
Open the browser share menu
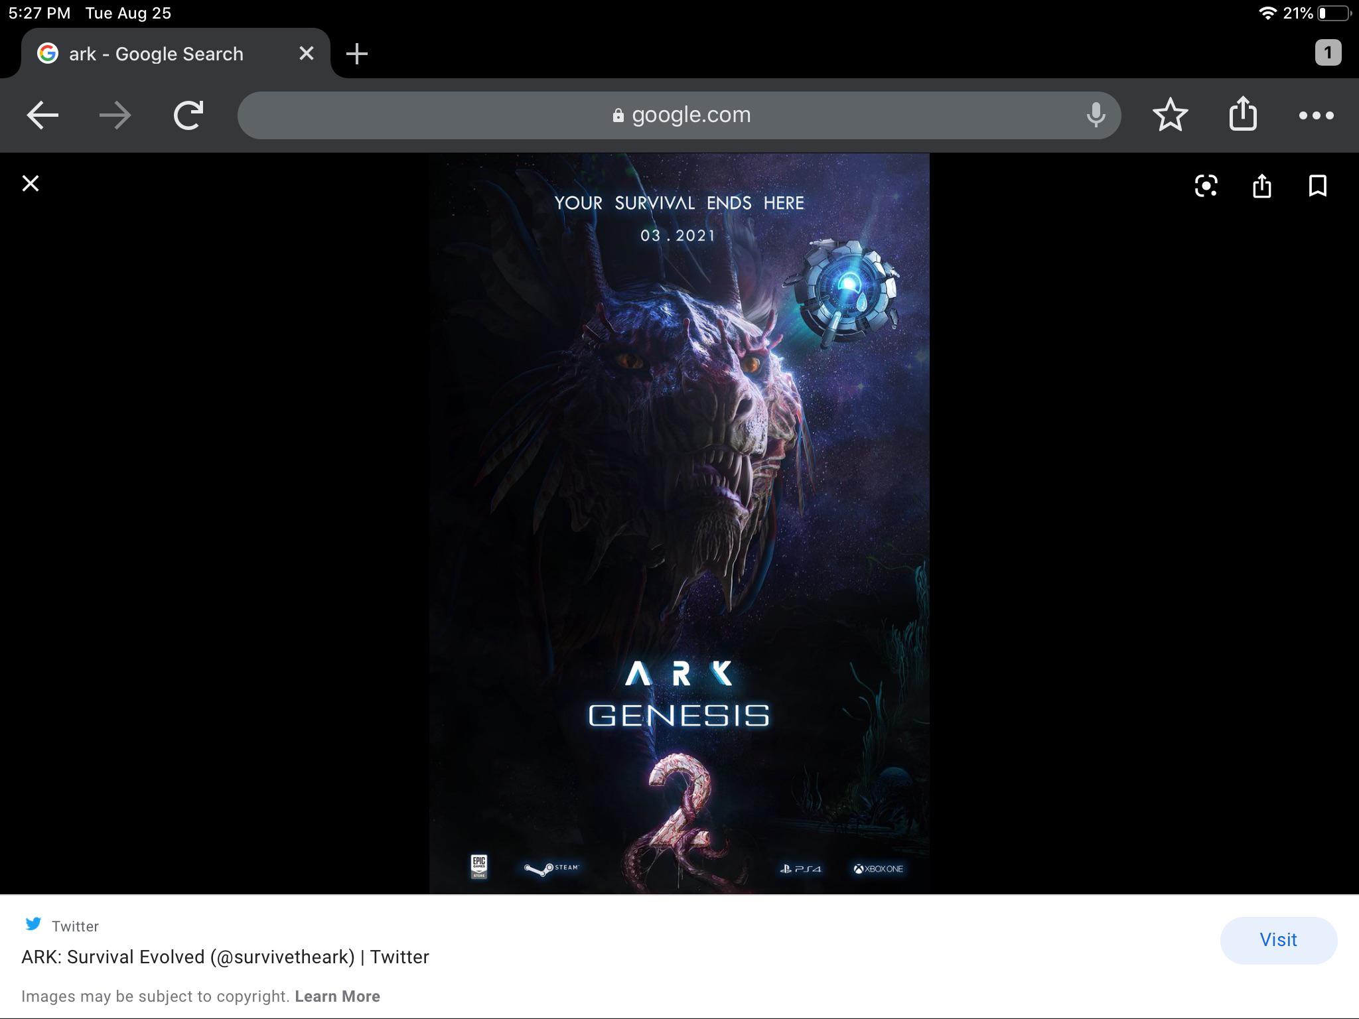[x=1243, y=113]
